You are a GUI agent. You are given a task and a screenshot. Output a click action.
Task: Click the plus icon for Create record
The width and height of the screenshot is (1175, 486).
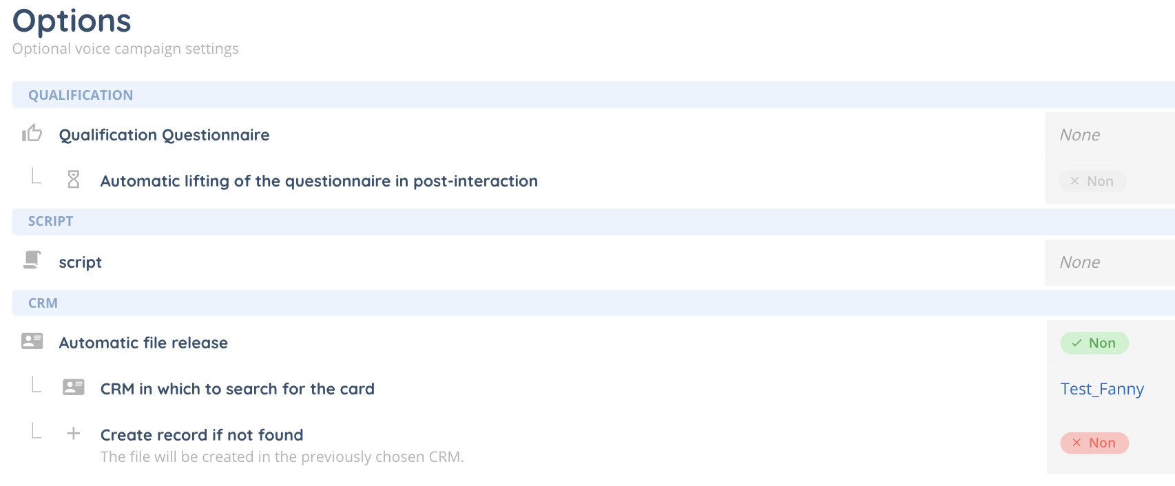(x=74, y=433)
